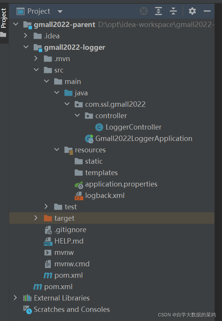The width and height of the screenshot is (222, 321).
Task: Select the target folder label
Action: tap(64, 218)
